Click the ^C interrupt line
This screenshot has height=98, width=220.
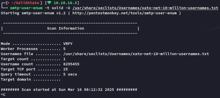[x=3, y=95]
